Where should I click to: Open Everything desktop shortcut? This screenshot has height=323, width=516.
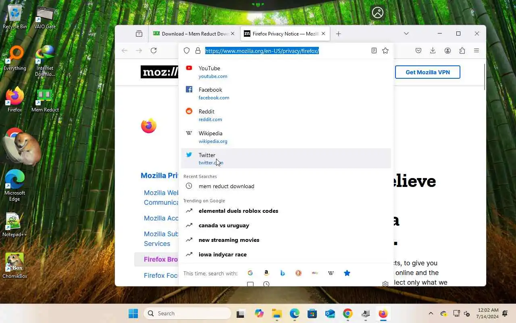click(15, 59)
